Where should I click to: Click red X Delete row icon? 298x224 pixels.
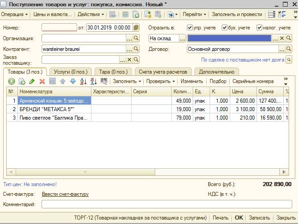(x=42, y=81)
